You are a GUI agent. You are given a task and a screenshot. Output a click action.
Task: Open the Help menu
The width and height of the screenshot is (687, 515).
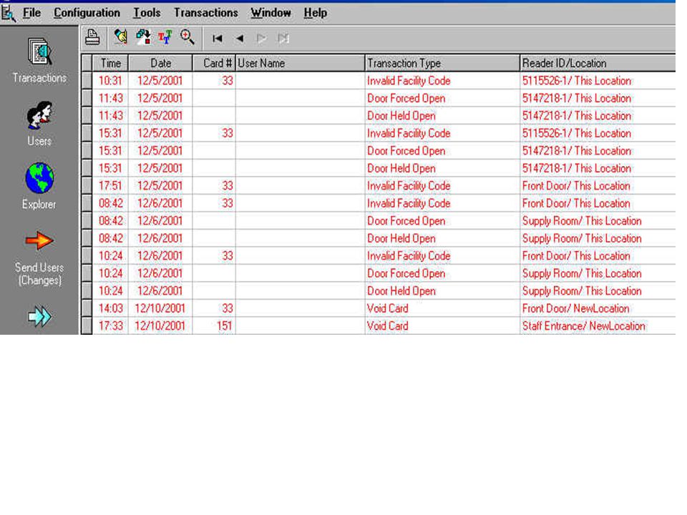tap(316, 13)
